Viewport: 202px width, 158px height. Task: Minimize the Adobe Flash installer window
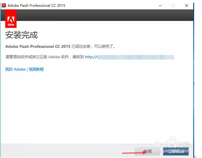tap(160, 6)
